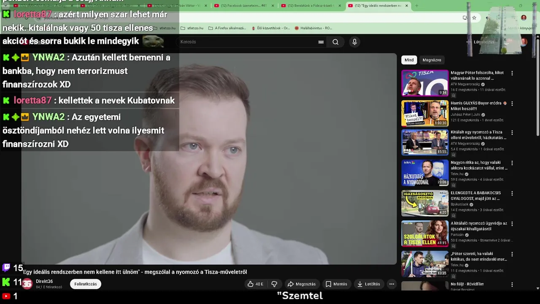The width and height of the screenshot is (540, 304).
Task: Dislike the video with thumbs down
Action: pyautogui.click(x=274, y=284)
